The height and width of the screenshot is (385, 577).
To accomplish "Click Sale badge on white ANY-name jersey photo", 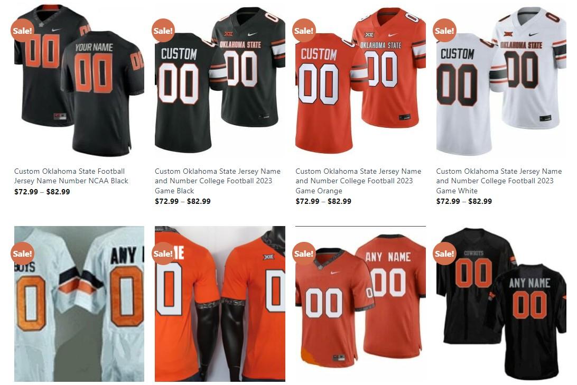I will point(22,253).
